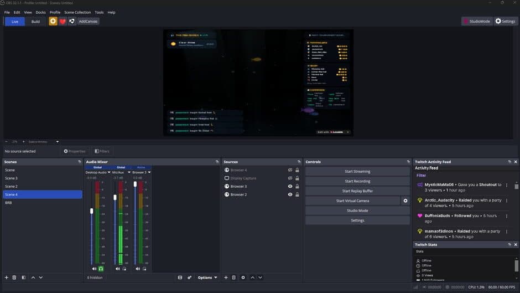Click the red heart icon in toolbar
This screenshot has width=520, height=293.
click(63, 21)
